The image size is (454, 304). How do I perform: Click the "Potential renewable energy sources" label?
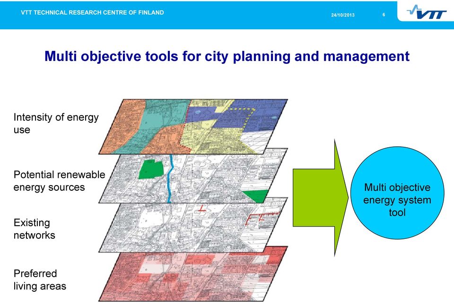60,181
